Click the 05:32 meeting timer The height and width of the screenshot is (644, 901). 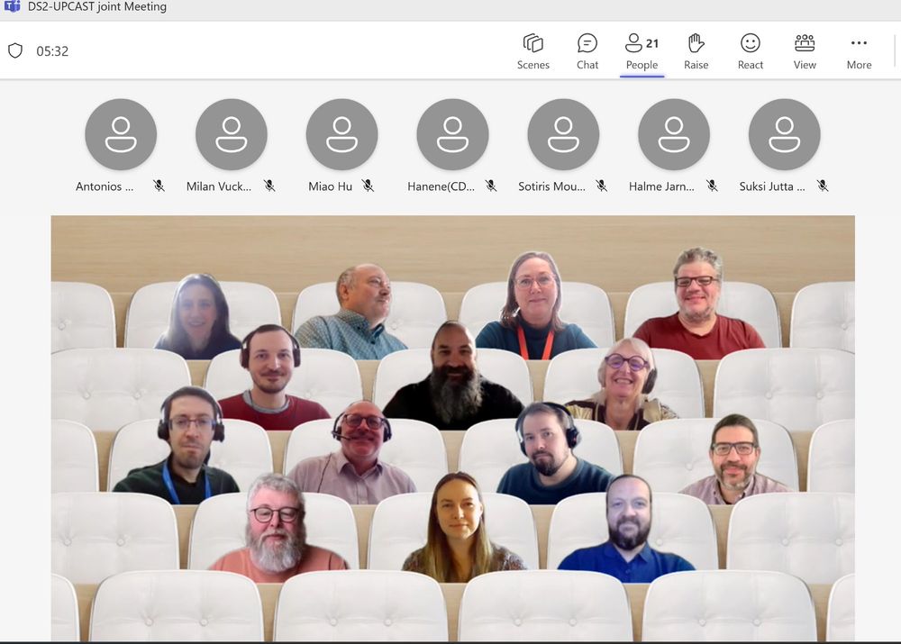(x=52, y=51)
